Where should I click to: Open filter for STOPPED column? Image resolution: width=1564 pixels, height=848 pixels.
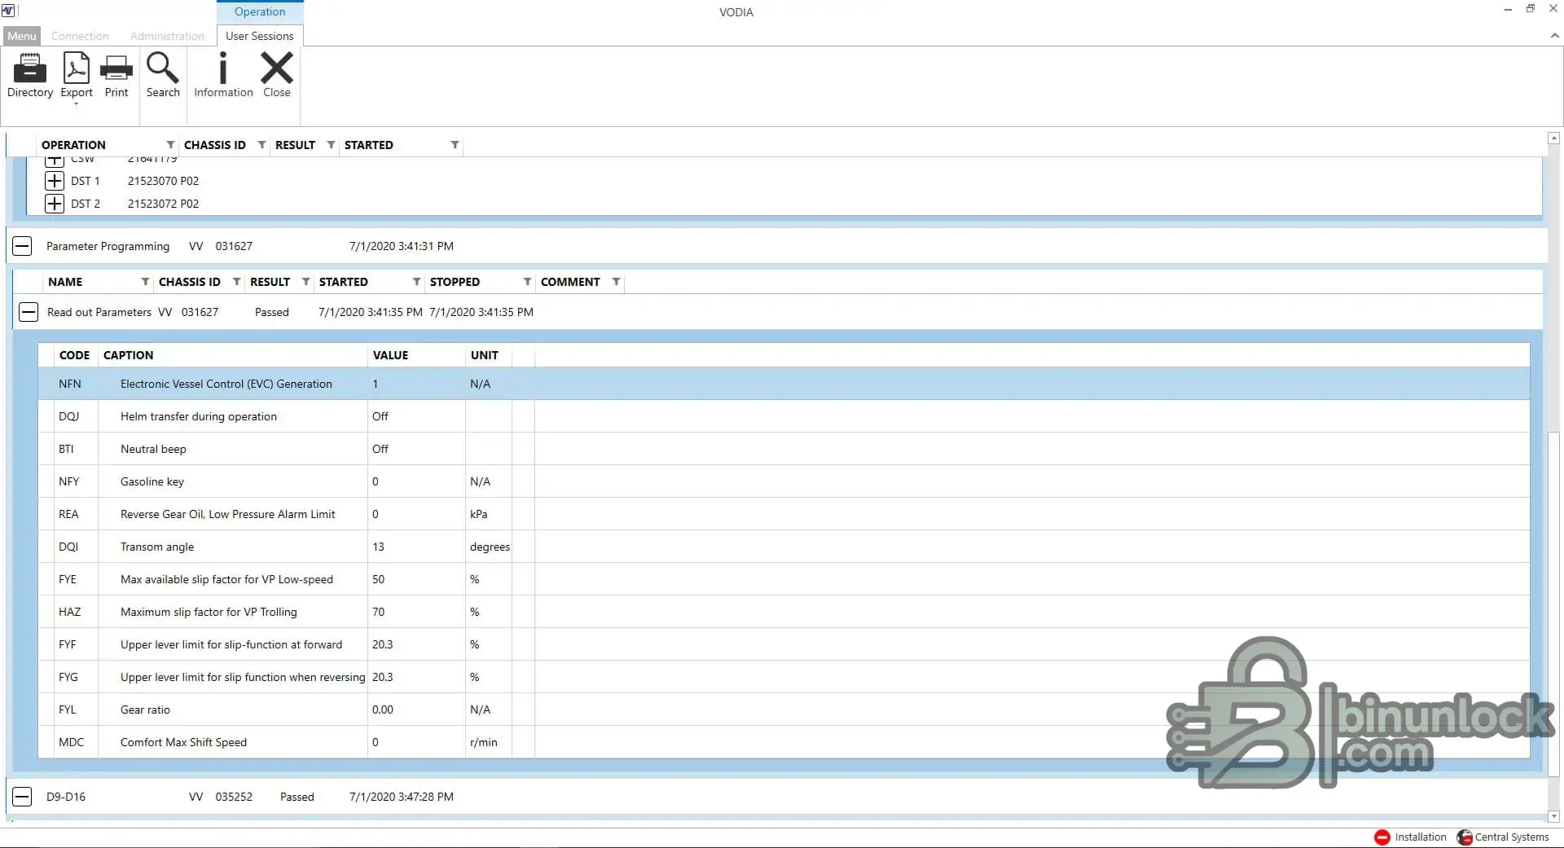[527, 282]
